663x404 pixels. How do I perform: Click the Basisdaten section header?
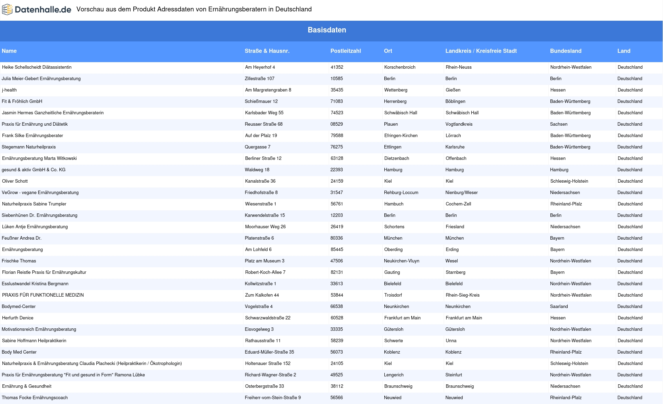coord(327,30)
